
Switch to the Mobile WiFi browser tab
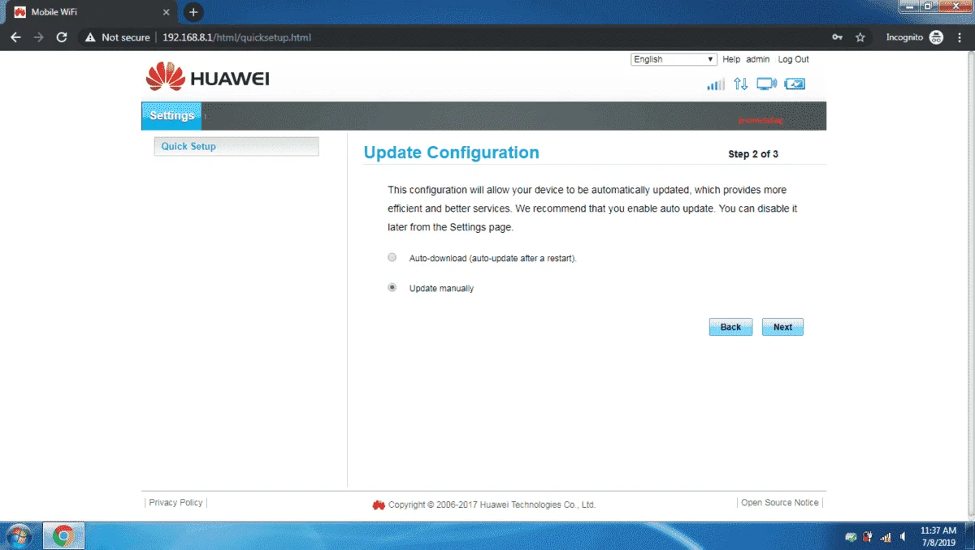[91, 12]
